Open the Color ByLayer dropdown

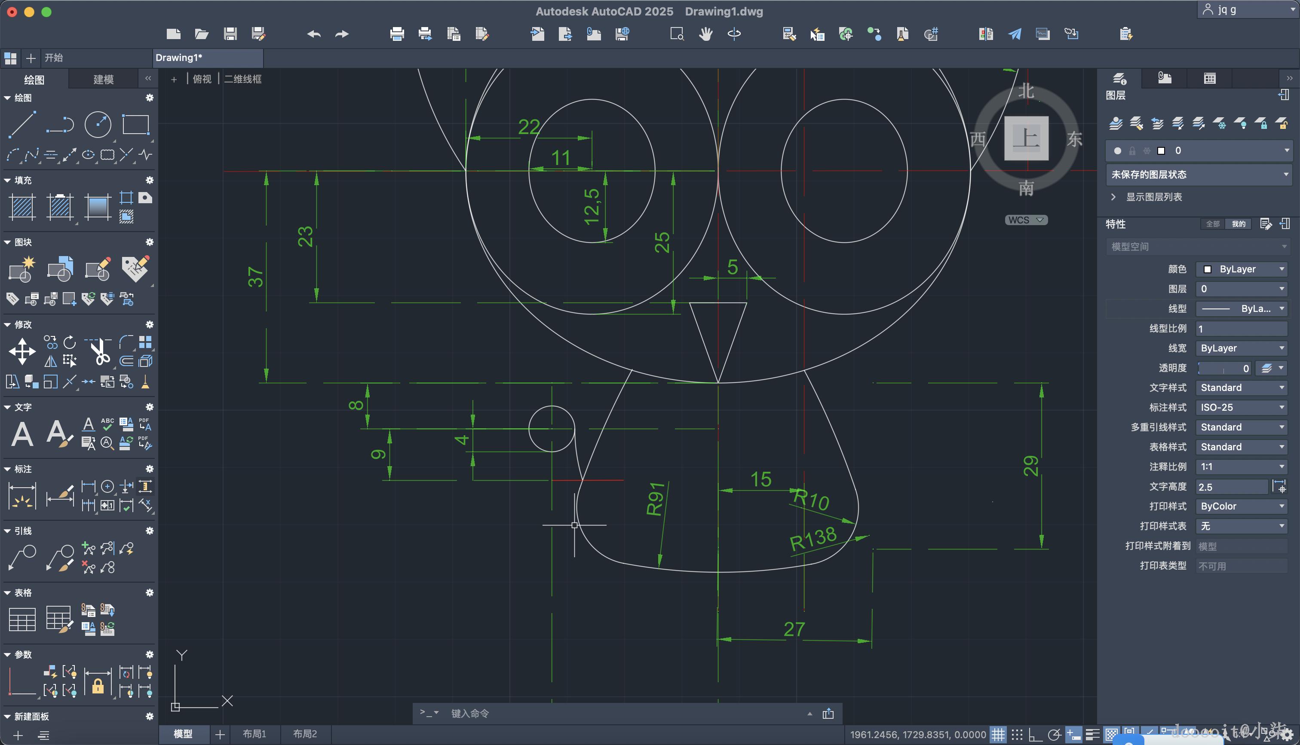click(x=1242, y=269)
